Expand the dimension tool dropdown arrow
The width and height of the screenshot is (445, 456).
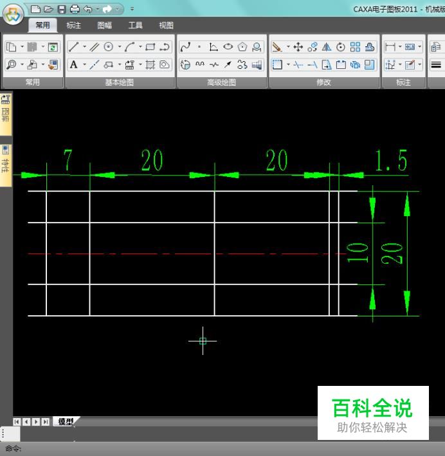click(x=401, y=47)
